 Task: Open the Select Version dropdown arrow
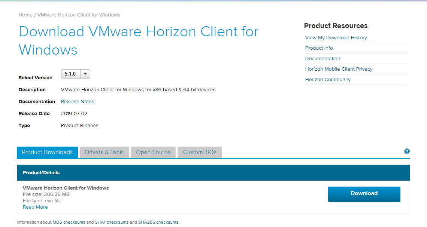(85, 74)
